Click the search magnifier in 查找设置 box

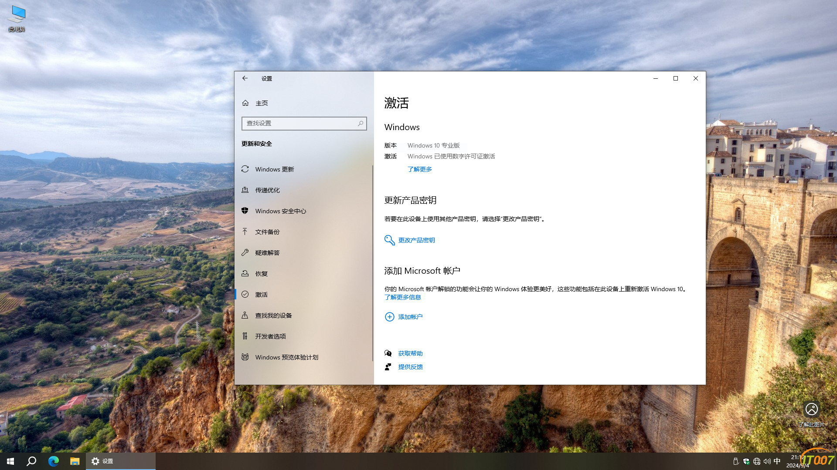click(x=361, y=124)
